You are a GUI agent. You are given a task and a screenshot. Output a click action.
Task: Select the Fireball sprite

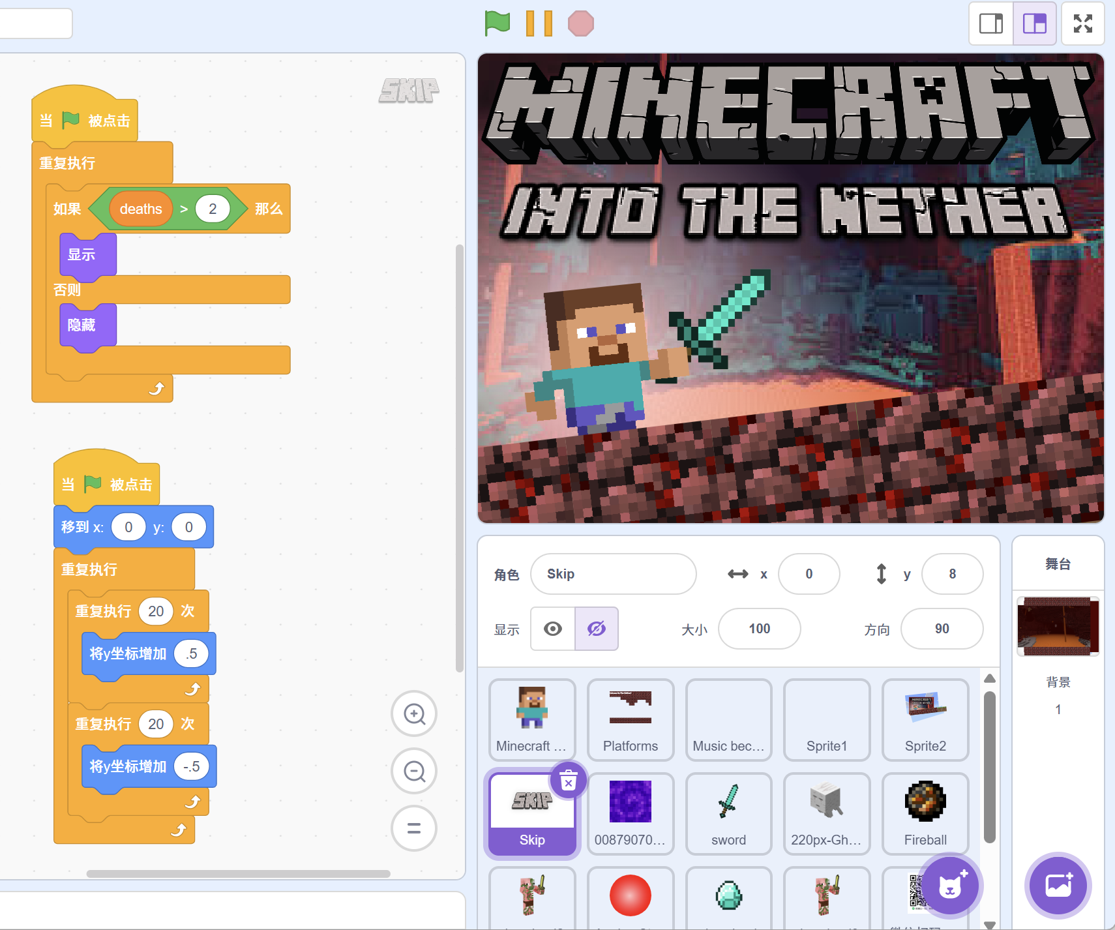click(925, 813)
